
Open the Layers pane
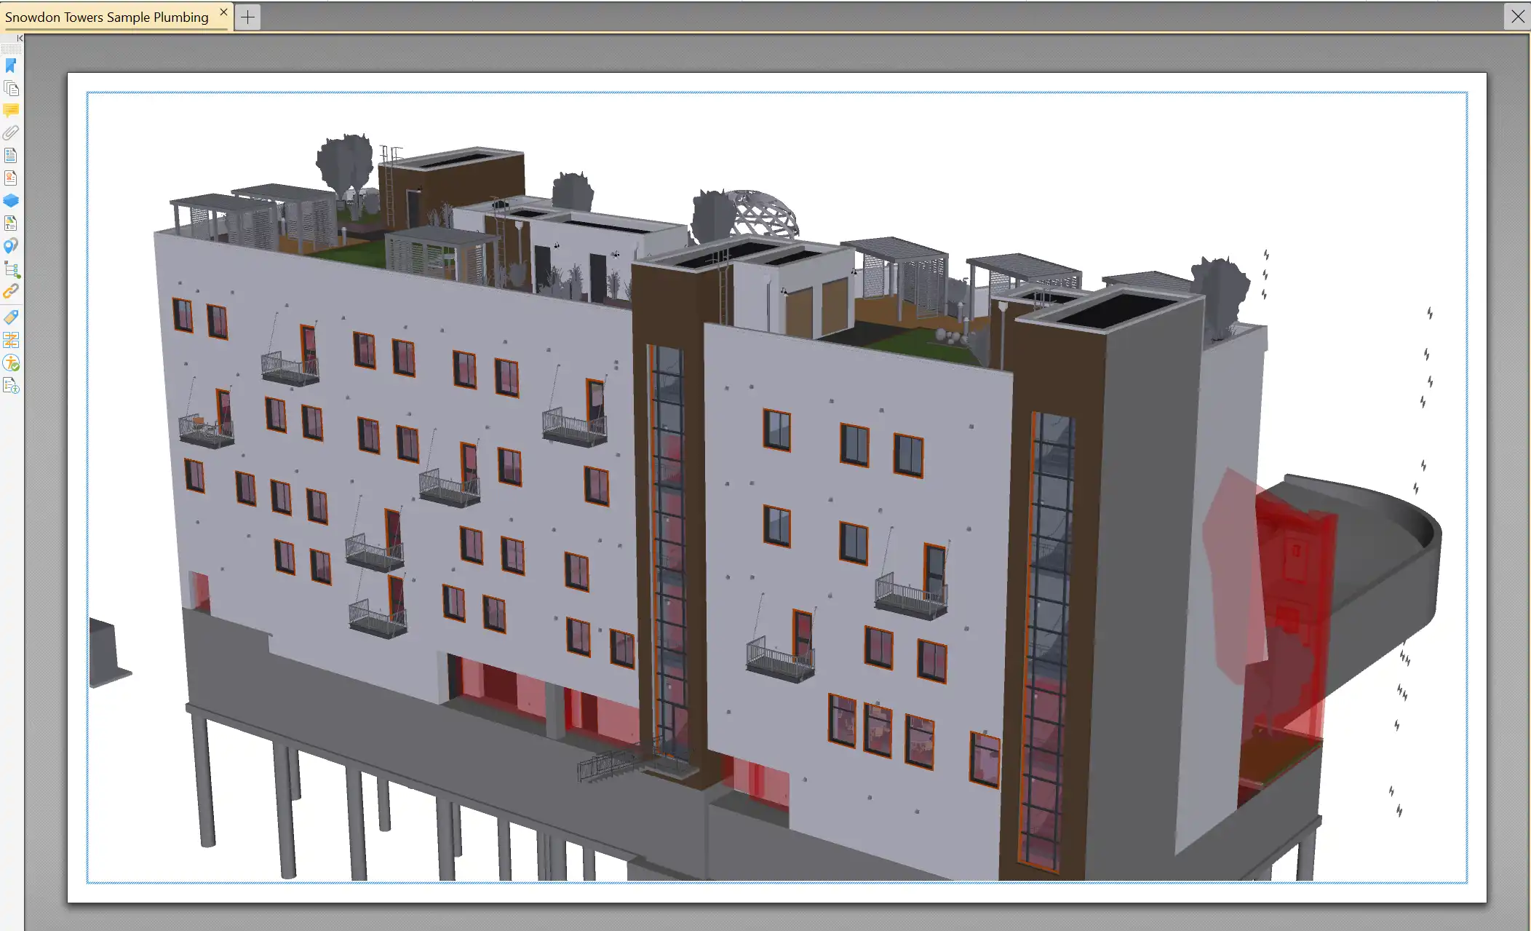[x=11, y=201]
